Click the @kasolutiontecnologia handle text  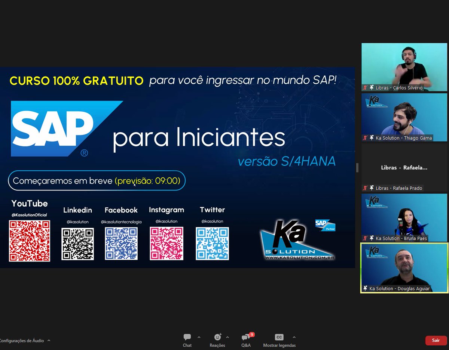click(x=121, y=222)
